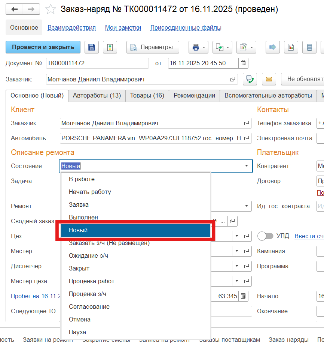Click the back navigation arrow
This screenshot has height=347, width=324.
coord(15,9)
